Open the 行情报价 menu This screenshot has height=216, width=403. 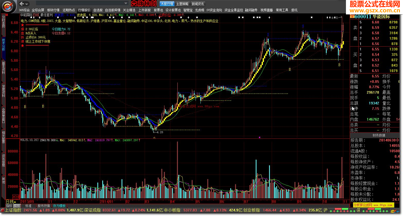pos(84,10)
